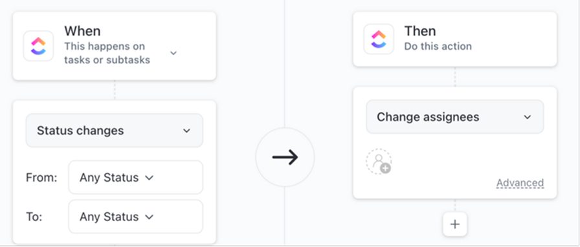
Task: Open the Status changes trigger dropdown
Action: click(115, 131)
